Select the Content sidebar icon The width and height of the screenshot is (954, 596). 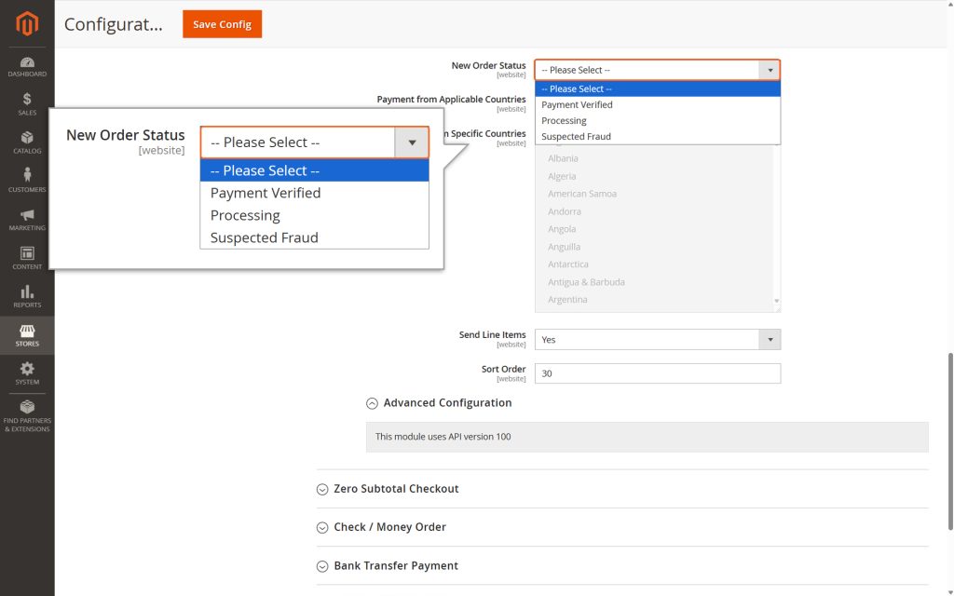point(26,258)
